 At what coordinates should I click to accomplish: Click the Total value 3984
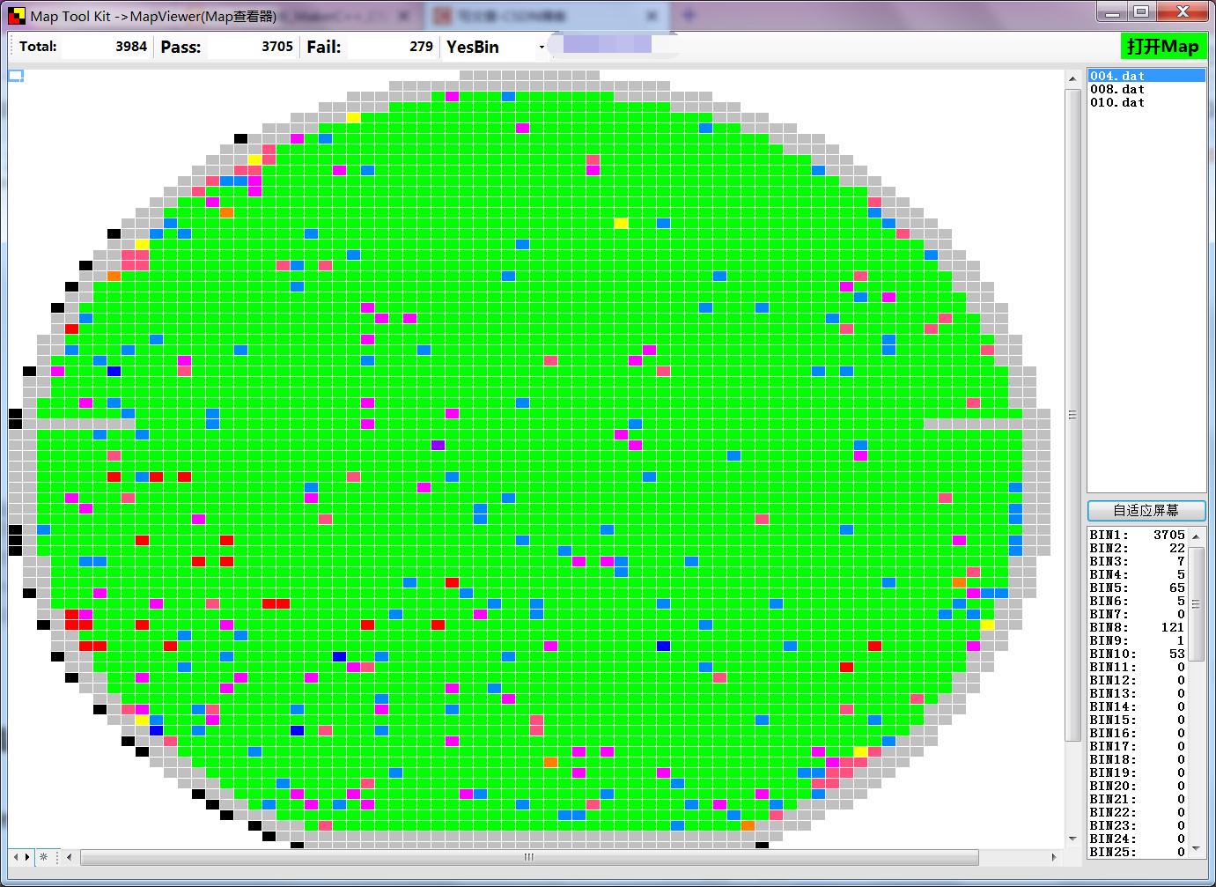tap(131, 47)
